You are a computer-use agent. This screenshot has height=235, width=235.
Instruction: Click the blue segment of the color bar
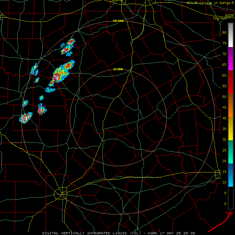coord(231,175)
